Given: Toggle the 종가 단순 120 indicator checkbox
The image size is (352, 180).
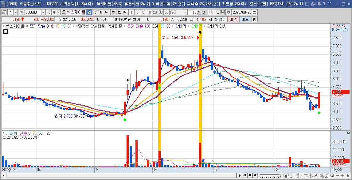Looking at the screenshot, I should tap(125, 26).
